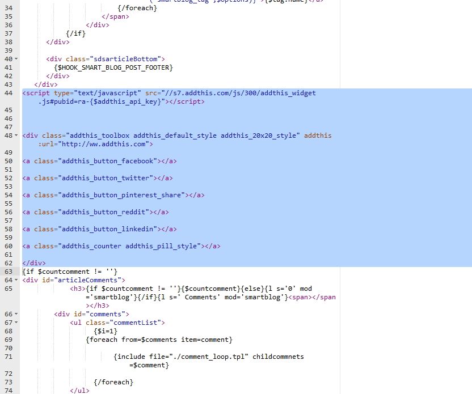The width and height of the screenshot is (472, 394).
Task: Click the {foreach from=$comments item=comment} line
Action: (159, 340)
